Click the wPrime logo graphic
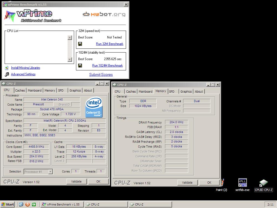Viewport: 277px width, 208px height. pos(33,15)
